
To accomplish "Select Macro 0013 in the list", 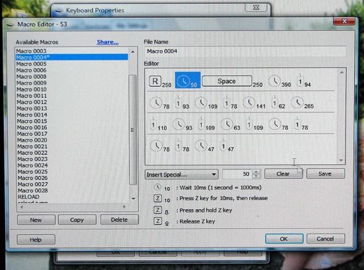I will [71, 109].
